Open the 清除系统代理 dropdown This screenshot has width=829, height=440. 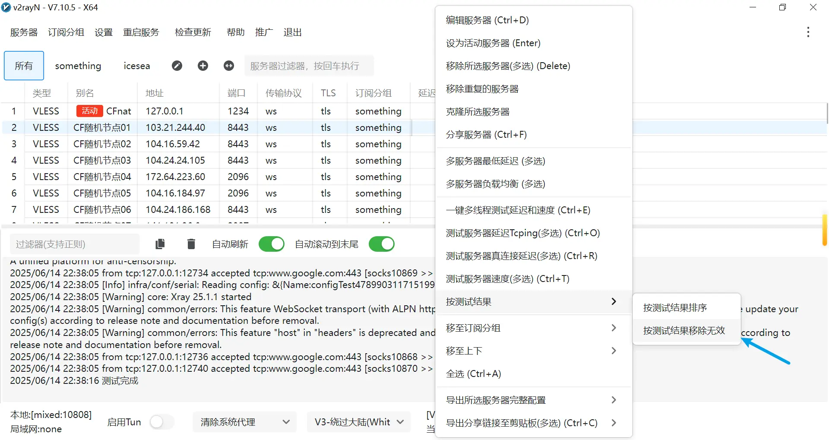[244, 422]
